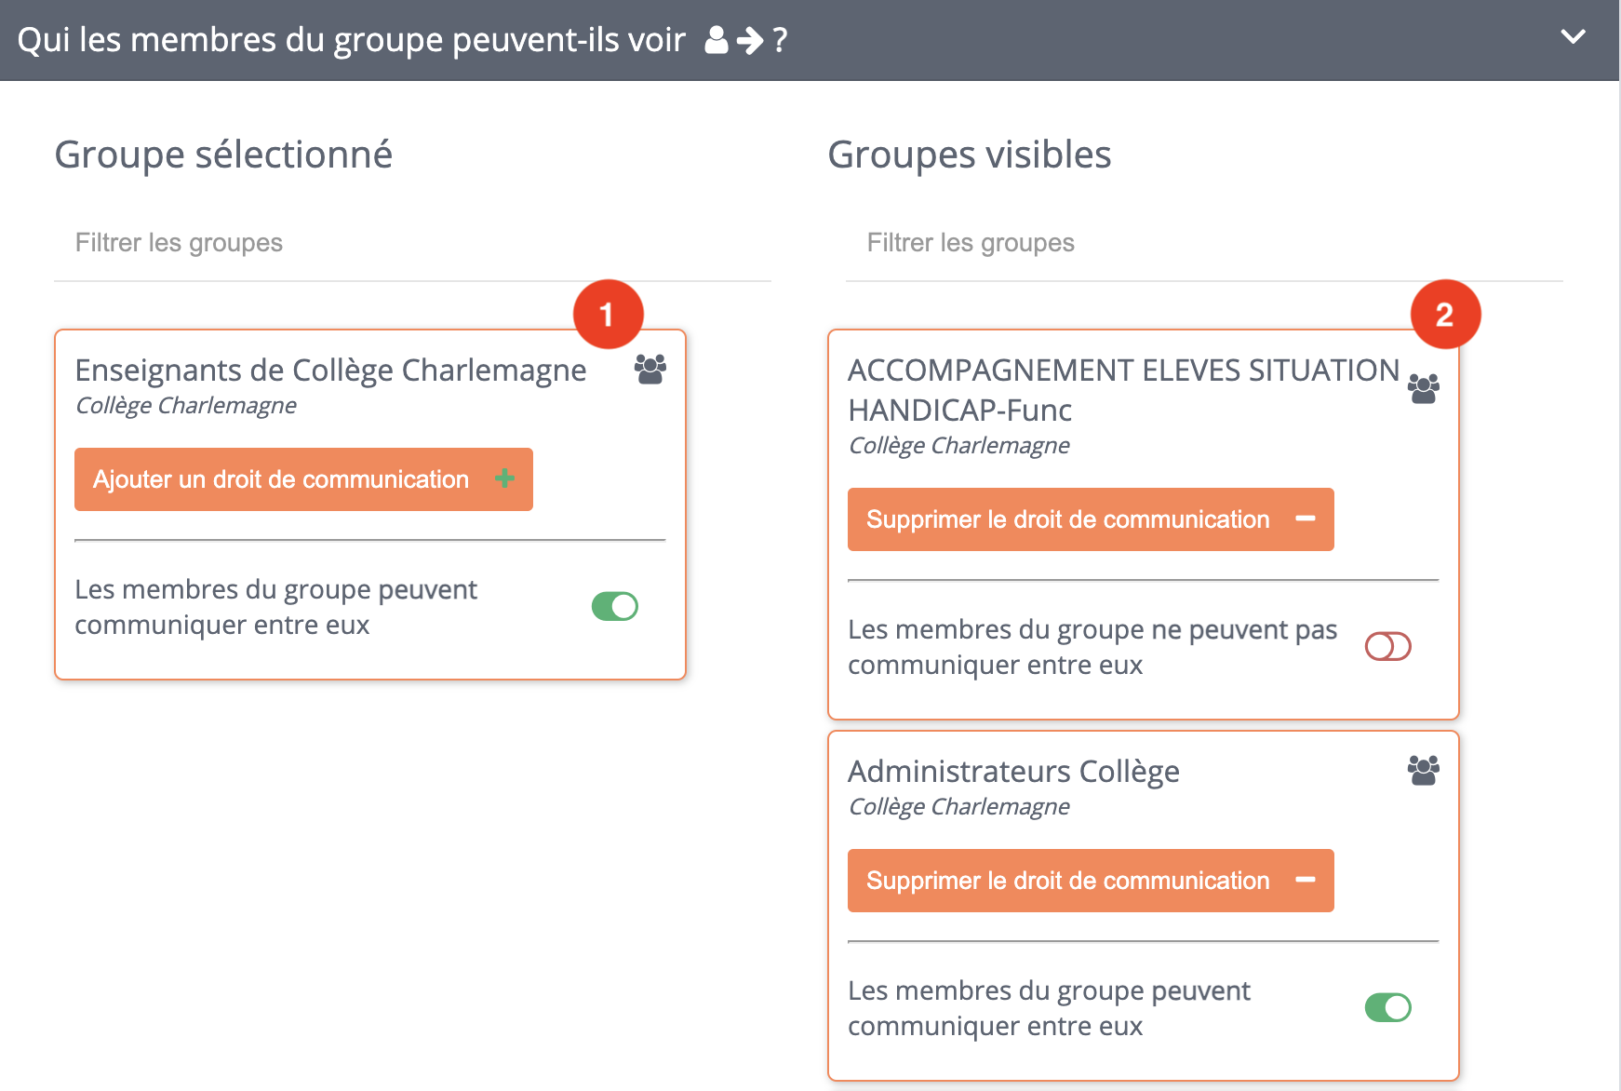Screen dimensions: 1621x1091
Task: Click the minus icon on ACCOMPAGNEMENT Supprimer button
Action: (x=1307, y=519)
